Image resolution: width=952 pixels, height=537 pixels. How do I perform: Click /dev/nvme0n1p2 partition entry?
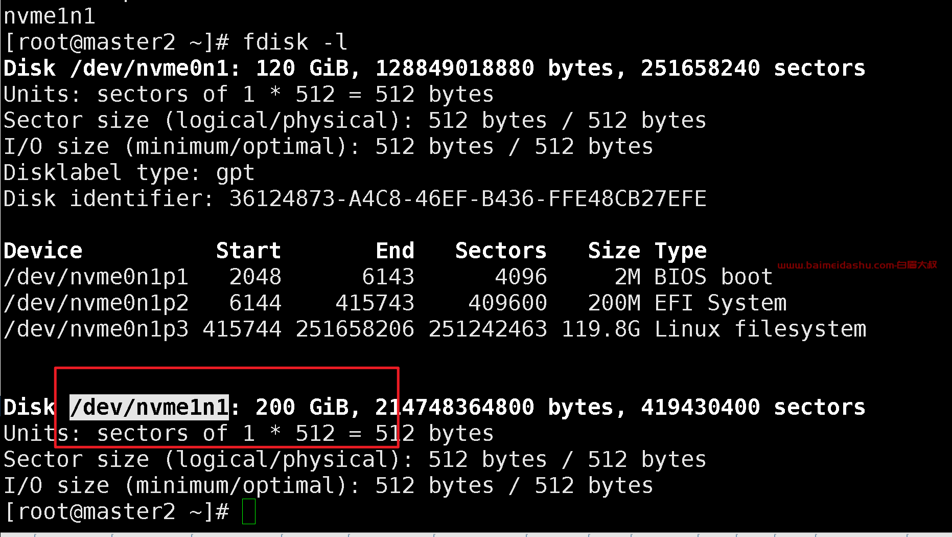pos(96,303)
